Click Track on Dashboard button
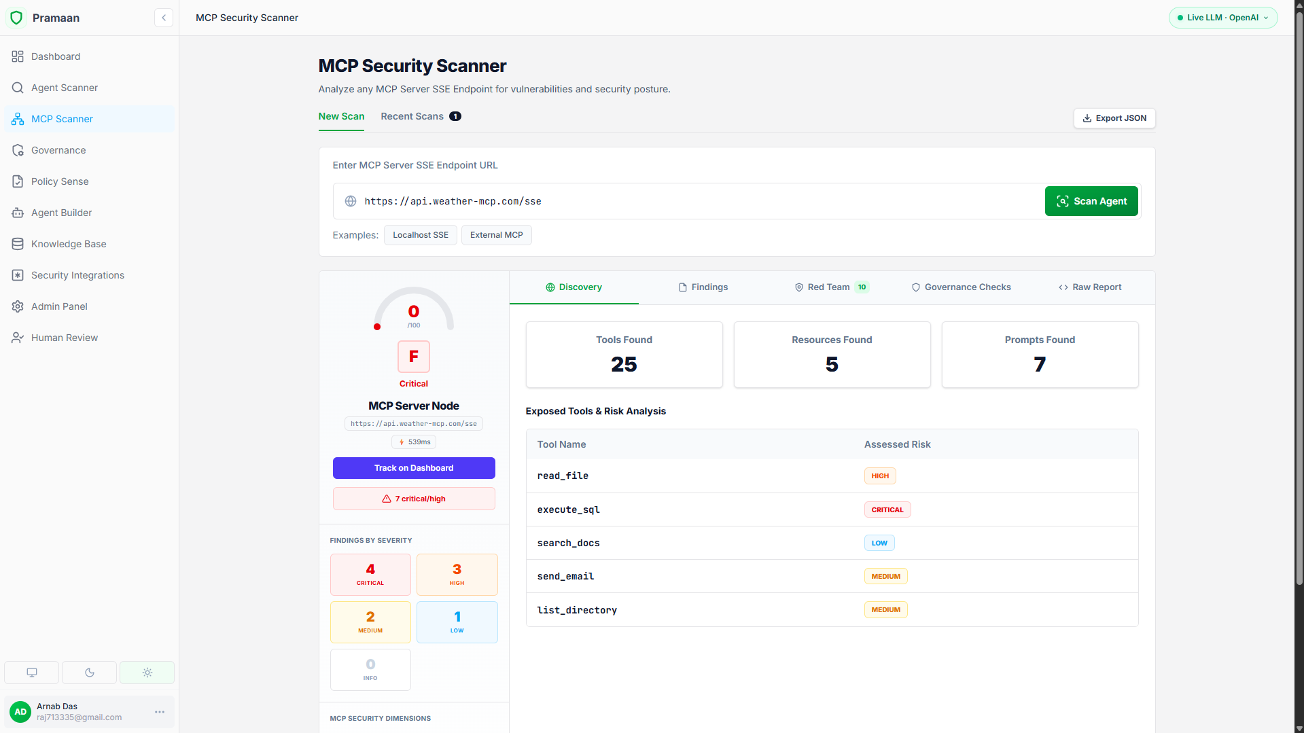 (x=414, y=468)
